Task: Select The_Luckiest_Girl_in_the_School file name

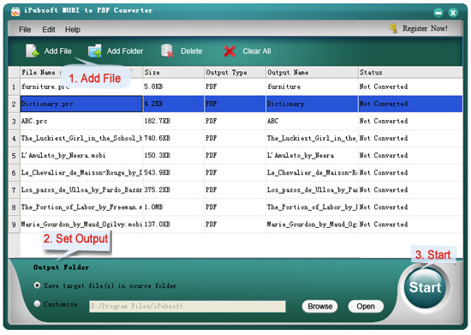Action: click(81, 138)
